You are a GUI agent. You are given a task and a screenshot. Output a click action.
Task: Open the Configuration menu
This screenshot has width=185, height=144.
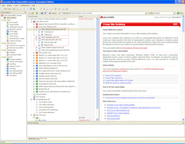point(25,5)
